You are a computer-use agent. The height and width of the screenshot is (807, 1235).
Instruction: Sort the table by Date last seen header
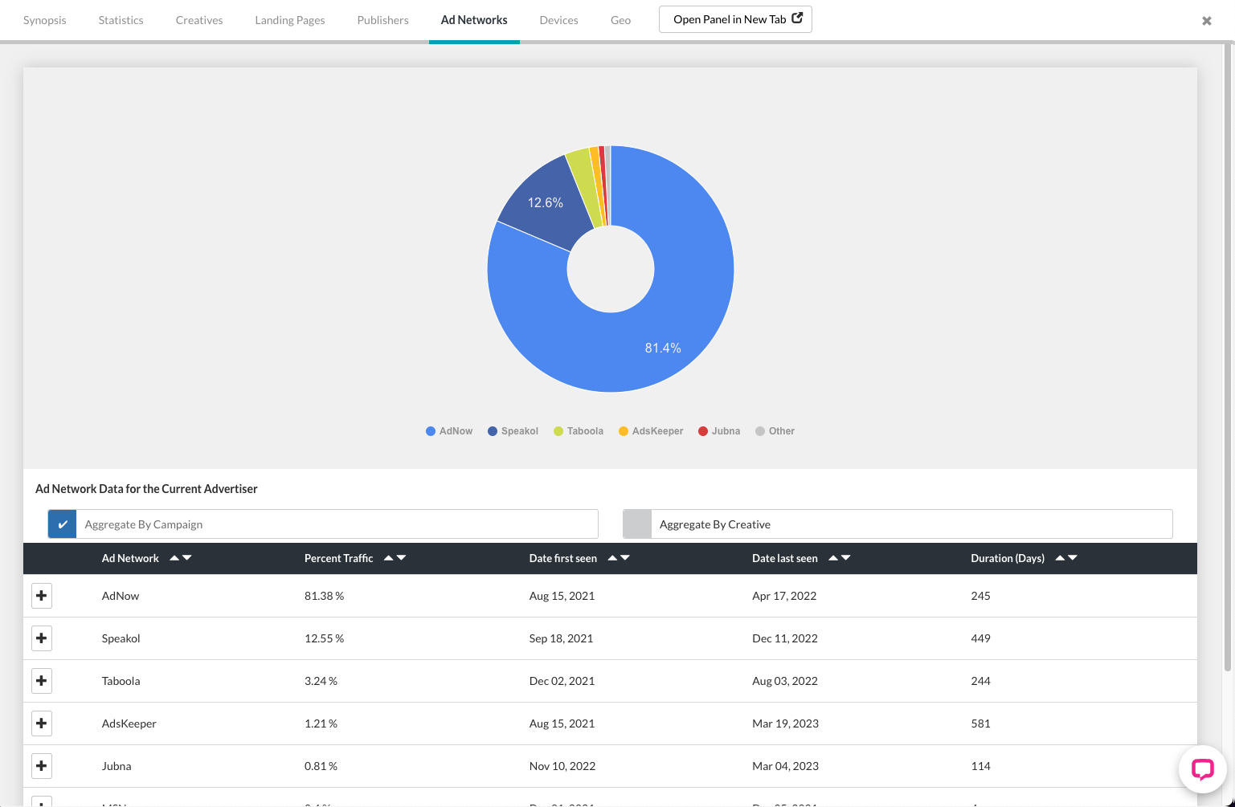tap(784, 558)
